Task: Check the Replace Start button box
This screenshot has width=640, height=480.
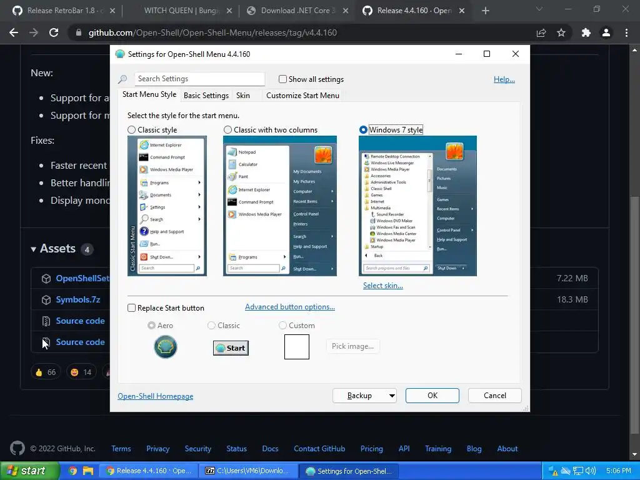Action: (131, 307)
